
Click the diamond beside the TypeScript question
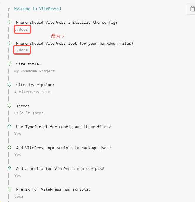[x=10, y=126]
